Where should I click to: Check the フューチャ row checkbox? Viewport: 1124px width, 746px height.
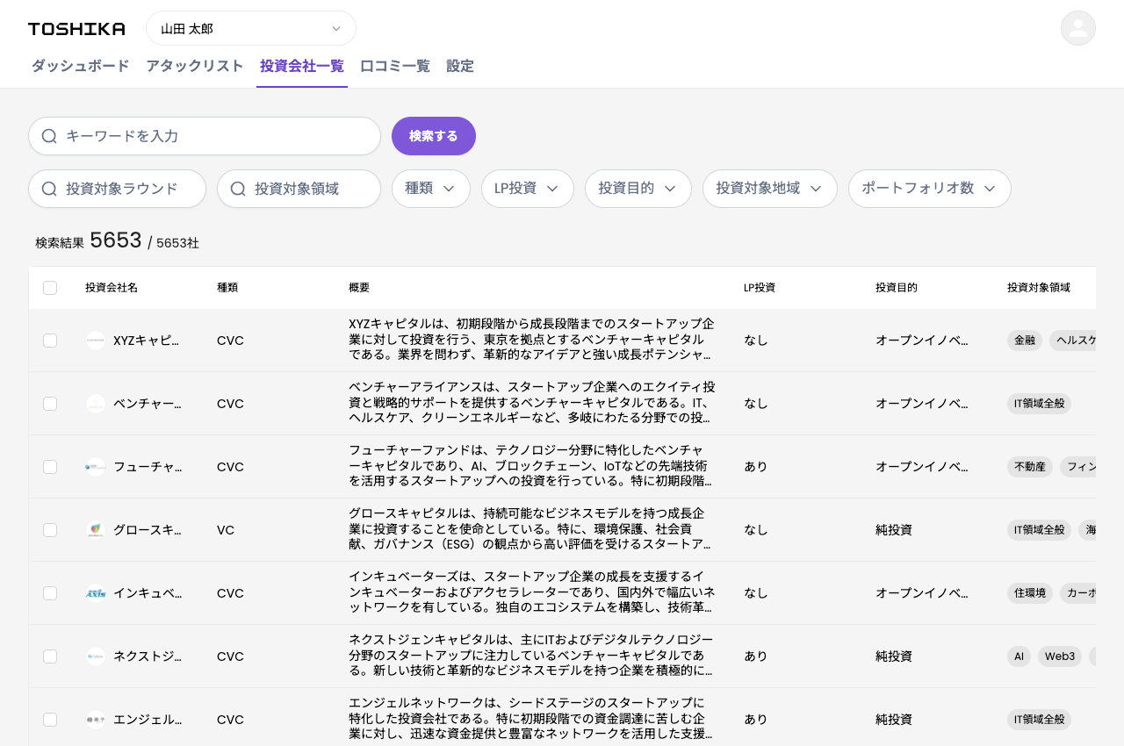click(x=50, y=467)
